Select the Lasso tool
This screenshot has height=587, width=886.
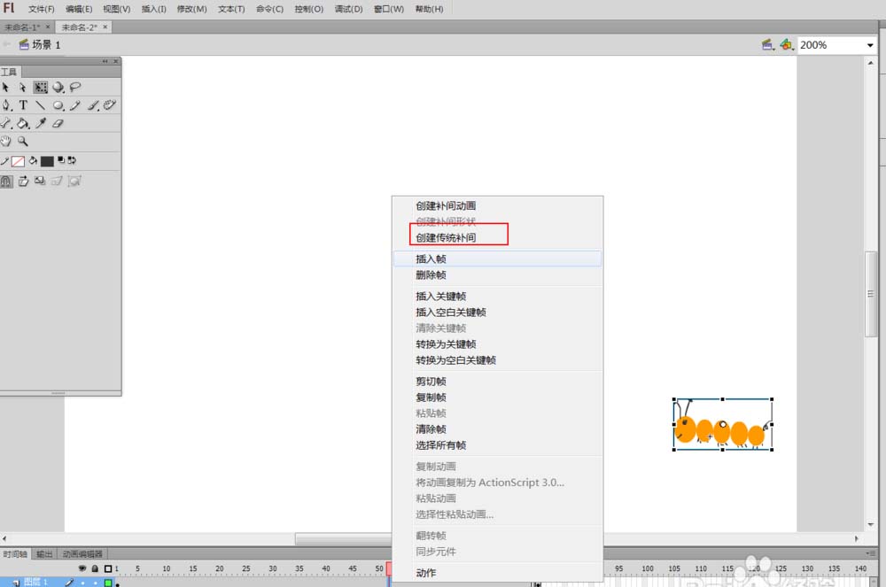pos(75,88)
